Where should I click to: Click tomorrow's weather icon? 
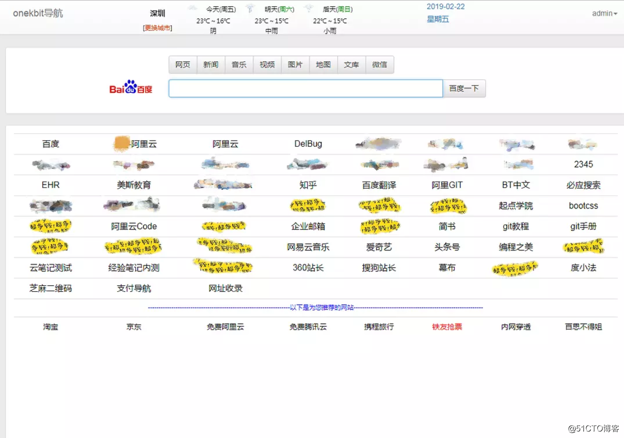(250, 8)
